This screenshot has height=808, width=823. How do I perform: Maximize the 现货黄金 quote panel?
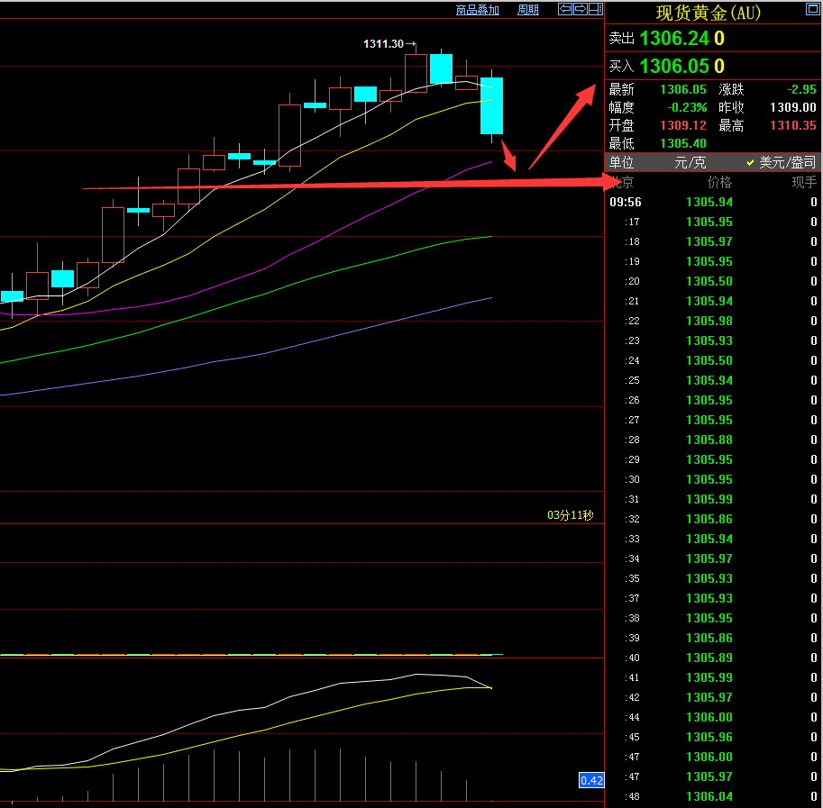[812, 9]
